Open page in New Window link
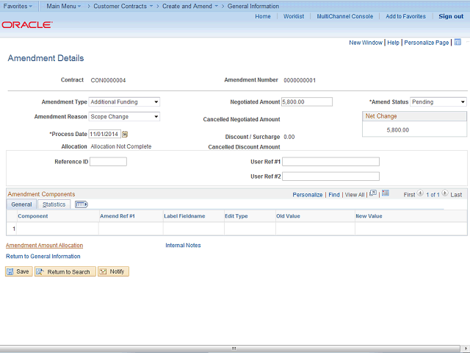Image resolution: width=470 pixels, height=353 pixels. click(366, 43)
